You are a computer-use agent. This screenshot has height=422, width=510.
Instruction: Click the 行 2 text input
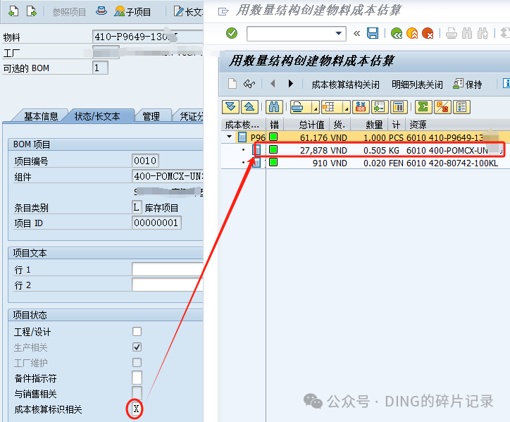(168, 285)
